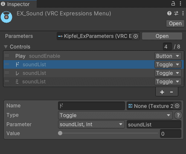Click the Value slider handle
The height and width of the screenshot is (154, 186).
coord(60,133)
